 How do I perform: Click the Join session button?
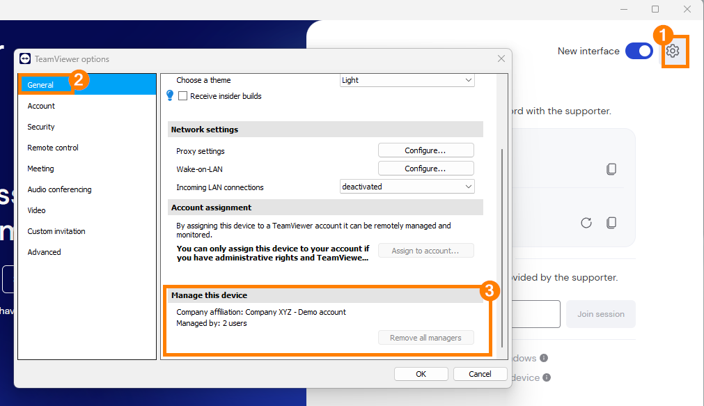click(601, 314)
